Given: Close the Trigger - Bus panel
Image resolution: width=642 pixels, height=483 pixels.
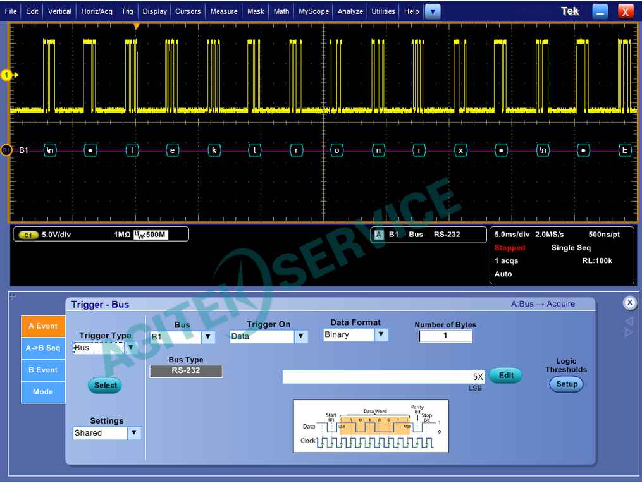Looking at the screenshot, I should point(630,303).
